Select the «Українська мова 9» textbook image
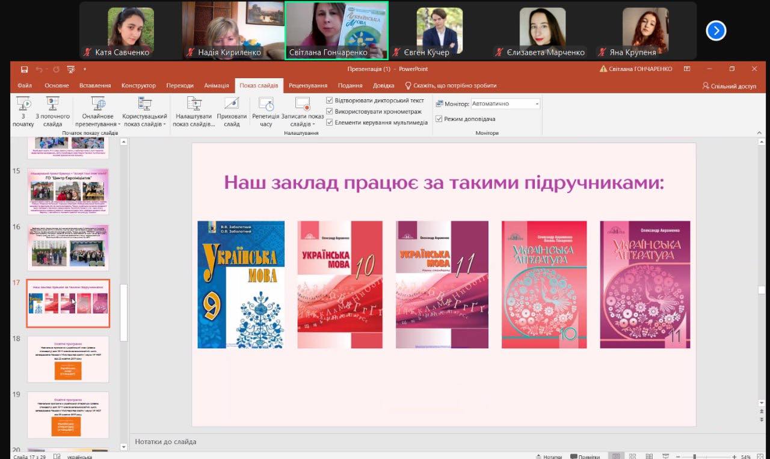 [241, 285]
